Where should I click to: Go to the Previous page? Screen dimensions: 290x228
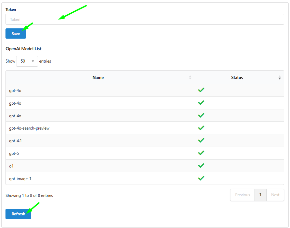(x=242, y=195)
